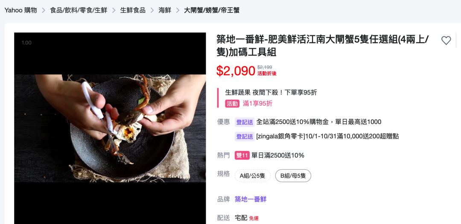Open 大閘蟹/螃蟹/帝王蟹 breadcrumb category
This screenshot has width=461, height=224.
point(212,10)
